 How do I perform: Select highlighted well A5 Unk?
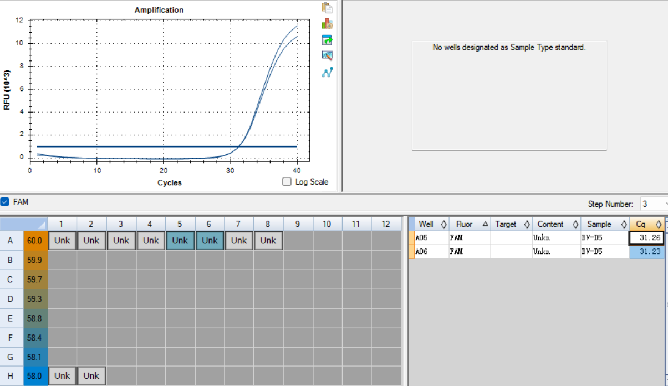coord(180,241)
